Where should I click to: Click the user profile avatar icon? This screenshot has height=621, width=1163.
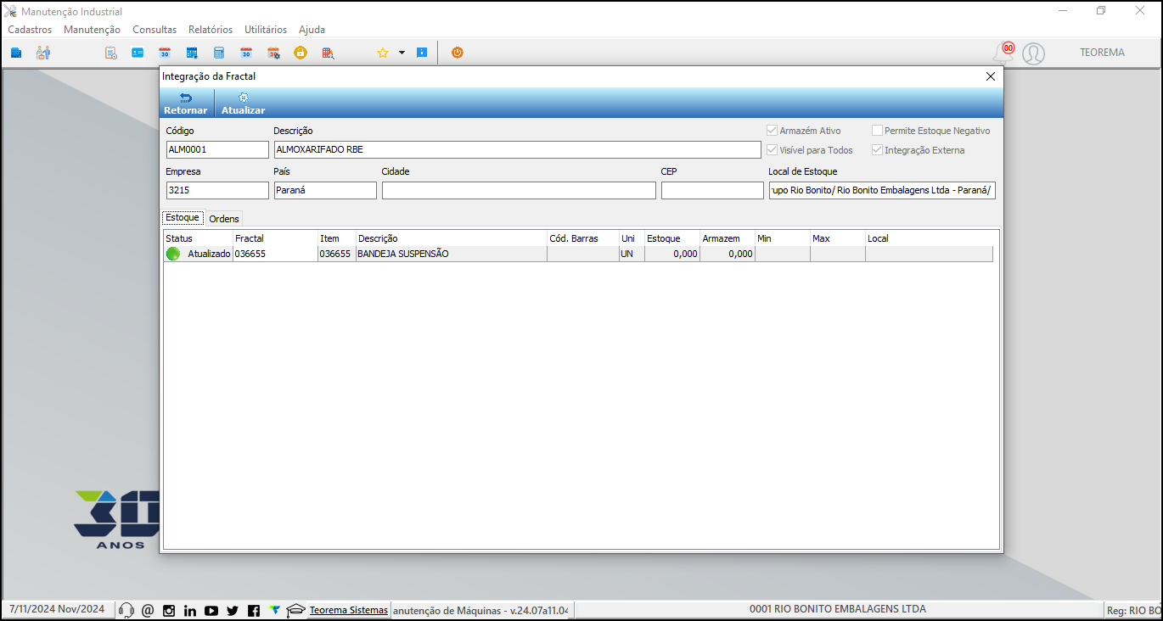click(x=1033, y=53)
